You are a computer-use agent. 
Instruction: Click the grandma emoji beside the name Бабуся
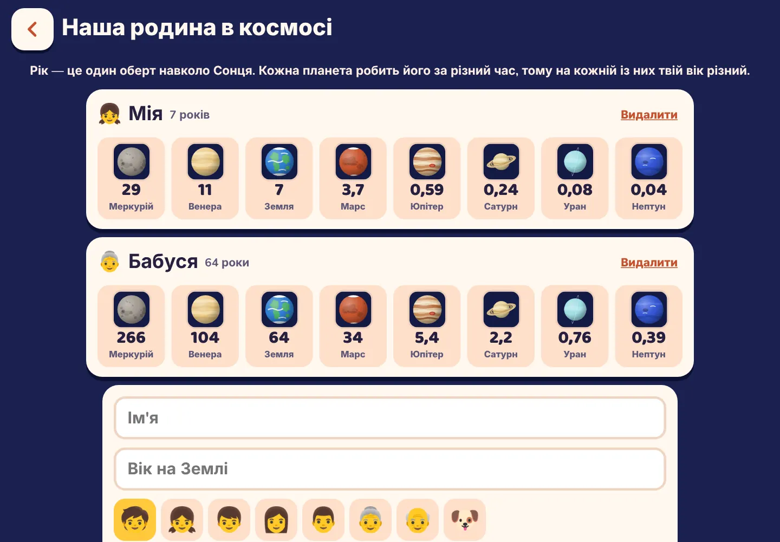click(109, 262)
